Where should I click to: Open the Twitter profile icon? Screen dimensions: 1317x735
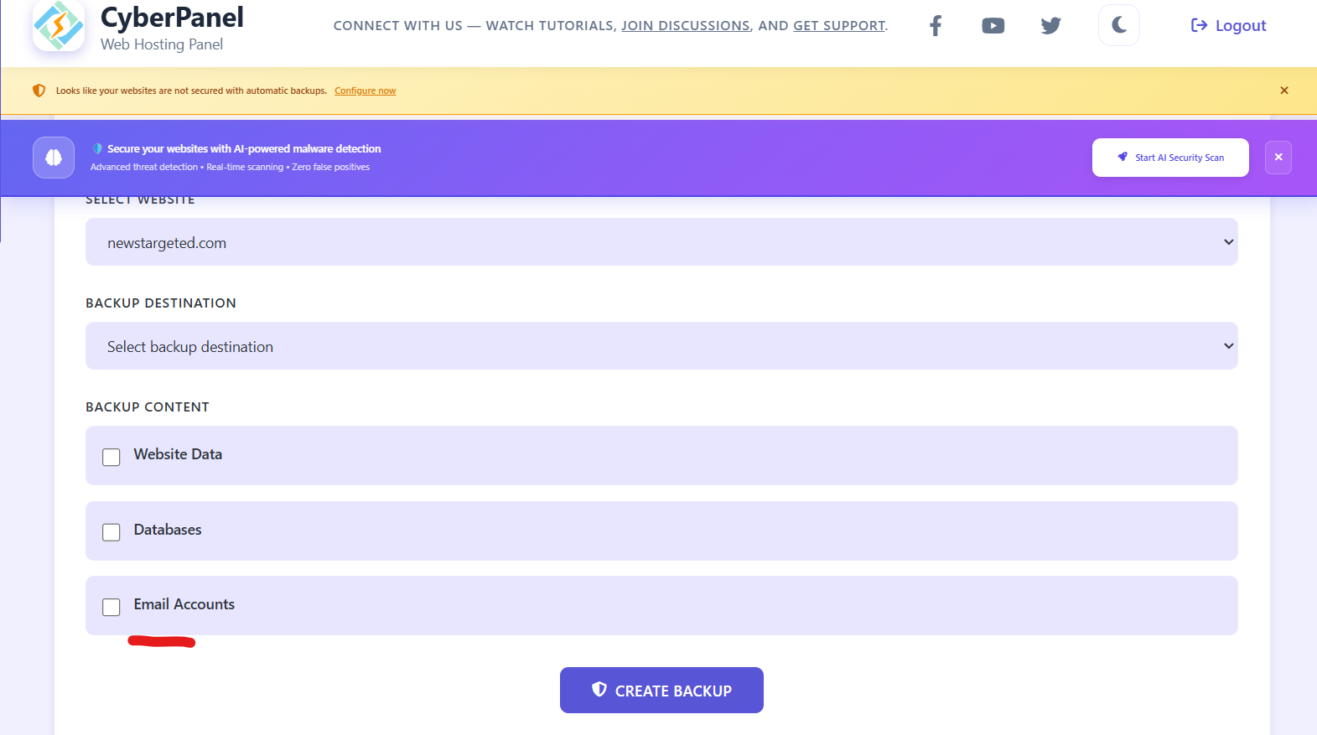pos(1050,26)
